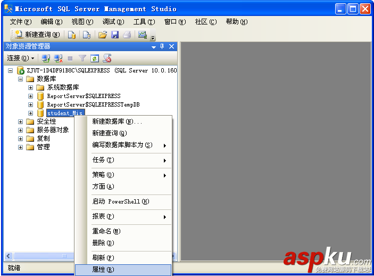Click the script icon with red mark
This screenshot has width=374, height=276.
[107, 58]
